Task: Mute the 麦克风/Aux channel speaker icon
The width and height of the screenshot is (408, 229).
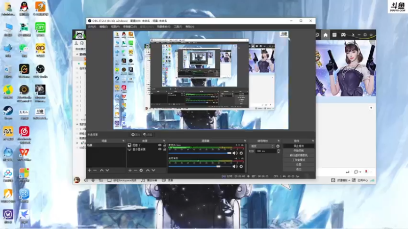Action: pyautogui.click(x=235, y=153)
